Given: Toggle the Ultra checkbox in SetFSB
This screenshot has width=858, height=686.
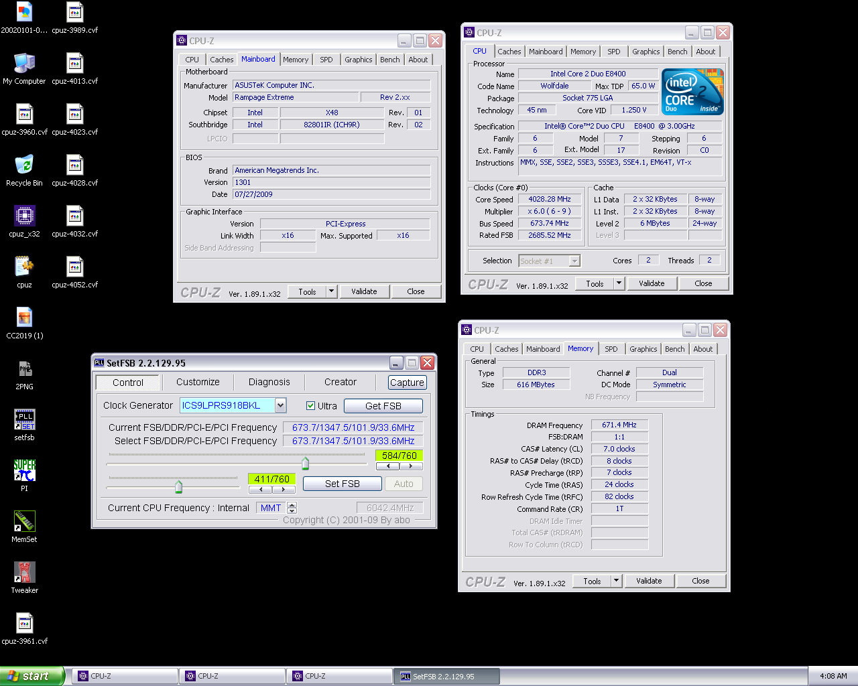Looking at the screenshot, I should (310, 406).
